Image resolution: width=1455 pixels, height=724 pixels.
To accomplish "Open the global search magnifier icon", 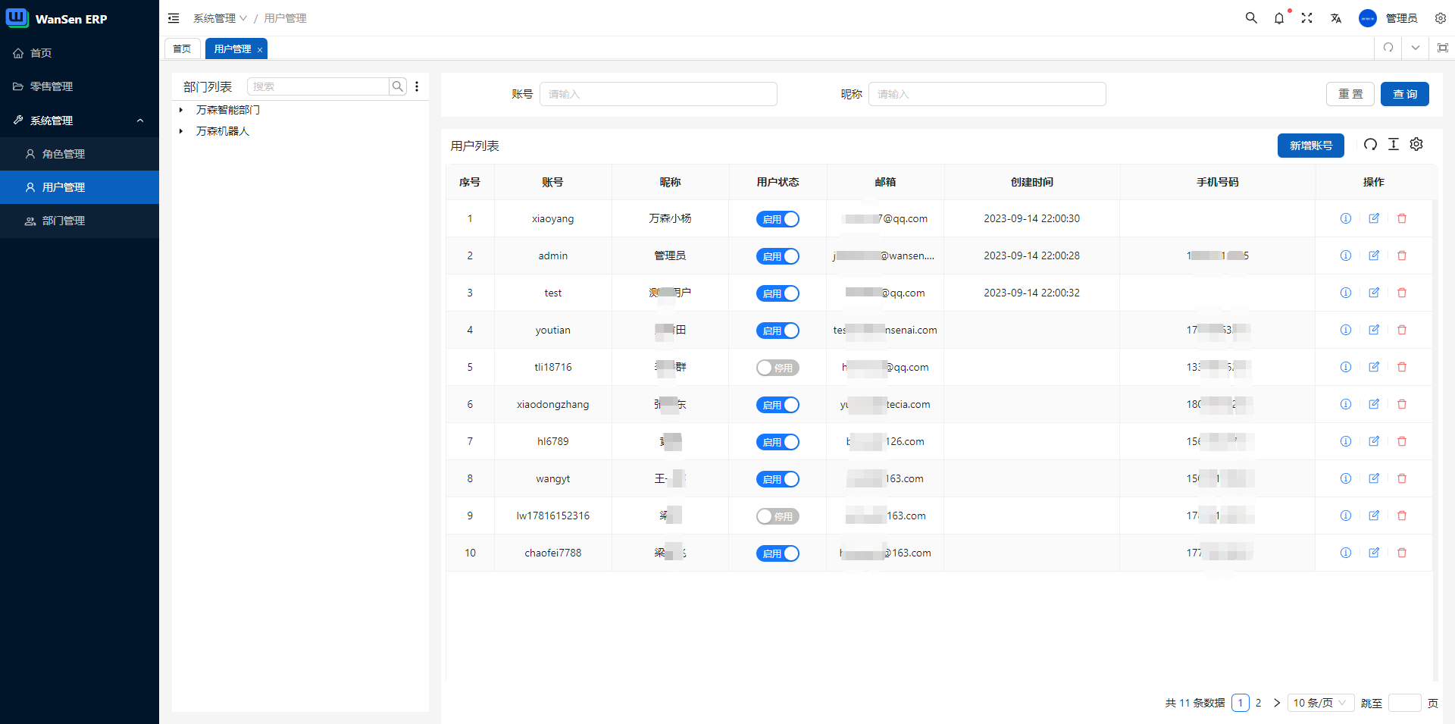I will pyautogui.click(x=1251, y=18).
